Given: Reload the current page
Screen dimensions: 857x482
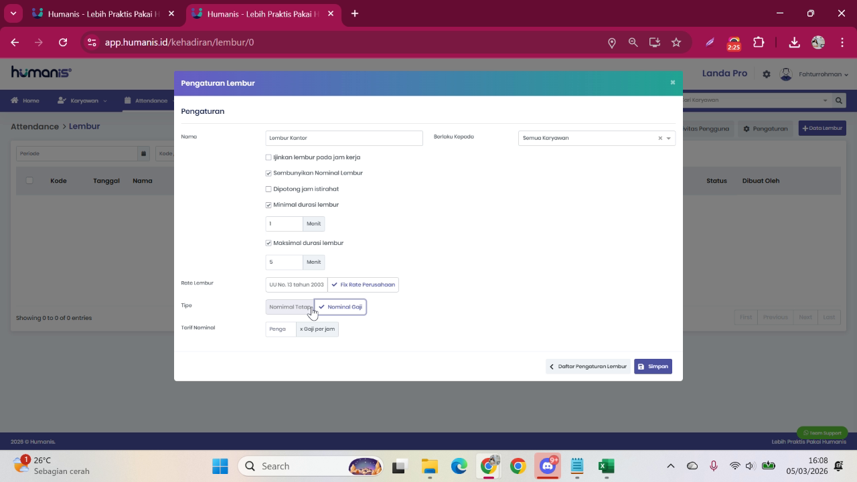Looking at the screenshot, I should (x=63, y=42).
